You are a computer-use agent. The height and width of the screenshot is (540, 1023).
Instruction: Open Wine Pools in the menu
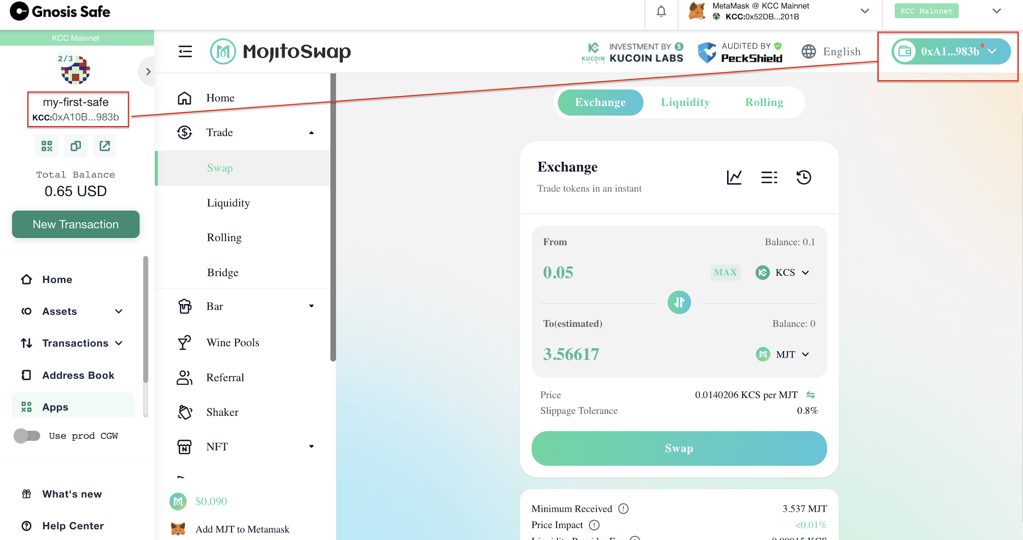click(232, 342)
